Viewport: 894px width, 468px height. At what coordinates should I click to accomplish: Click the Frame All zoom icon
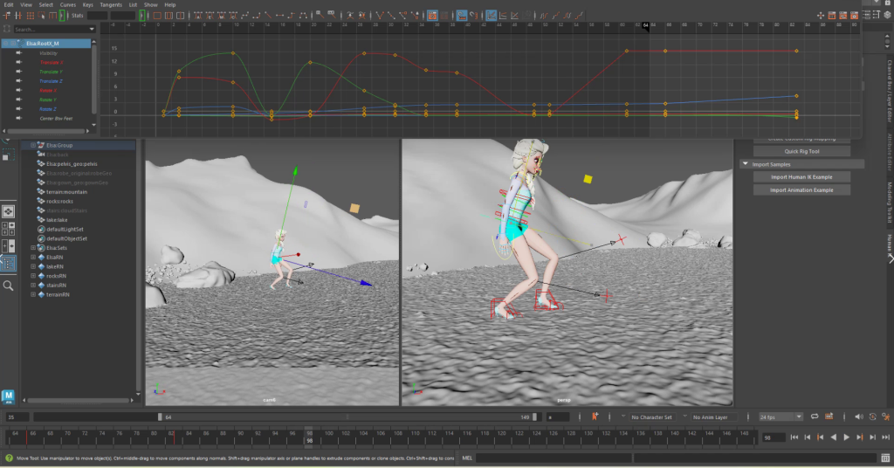(157, 16)
